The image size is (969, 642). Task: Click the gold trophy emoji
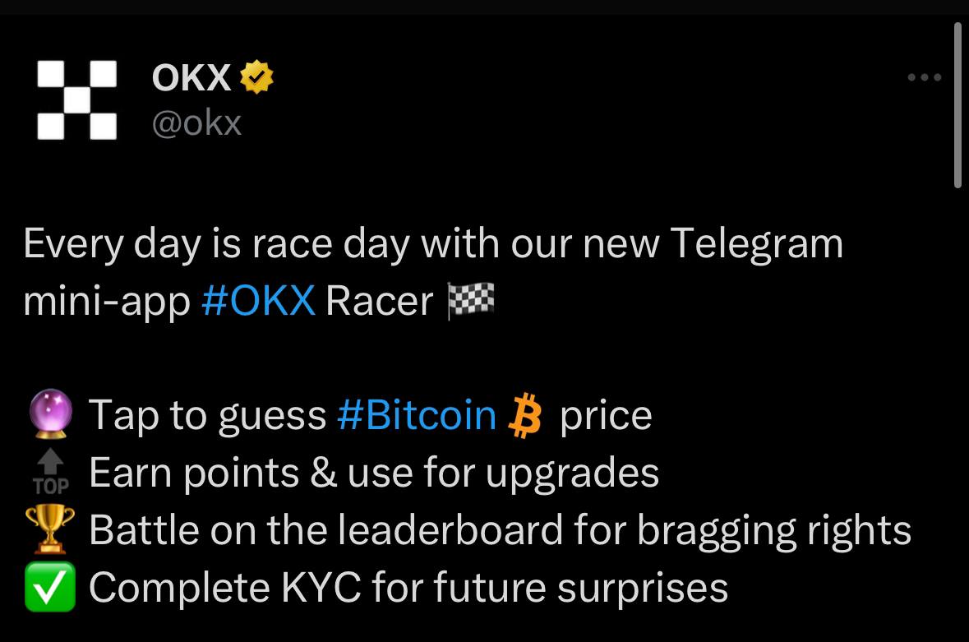click(50, 530)
